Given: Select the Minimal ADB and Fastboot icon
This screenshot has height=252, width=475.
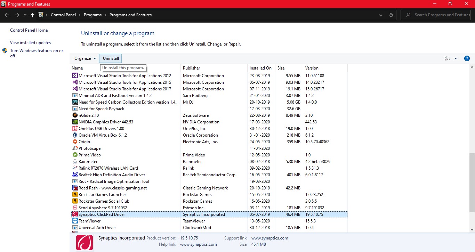Looking at the screenshot, I should click(x=75, y=95).
